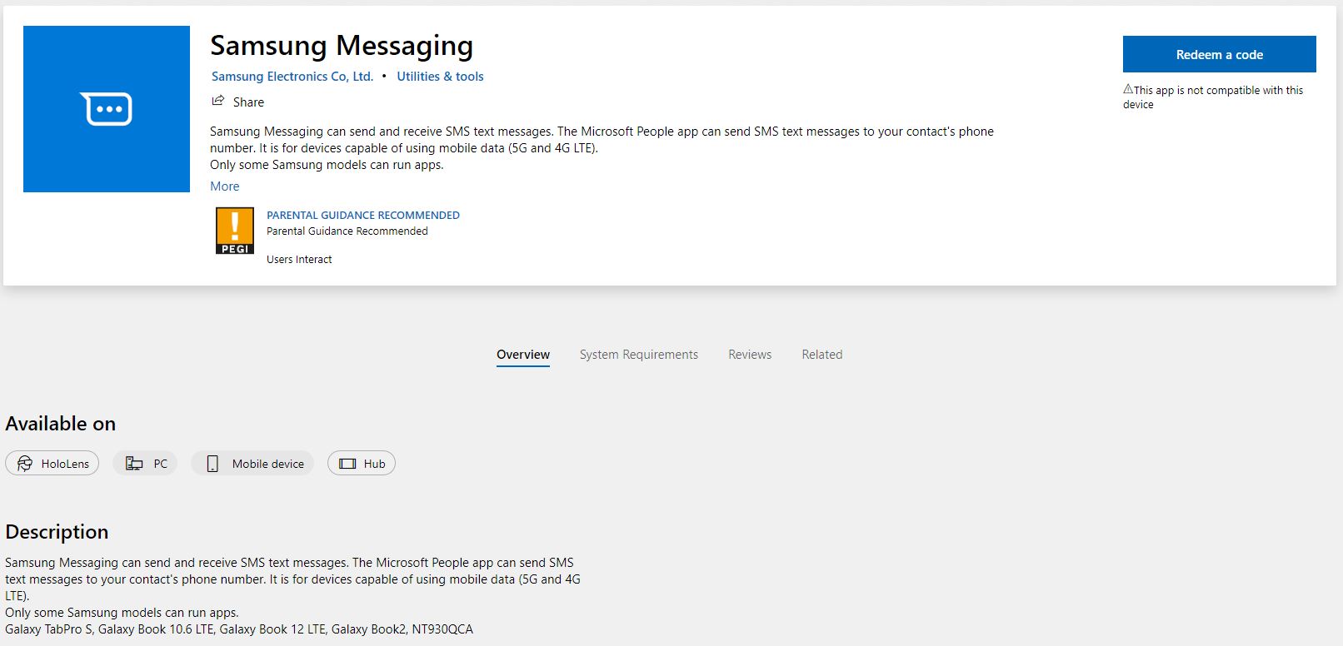Select the Overview tab
Screen dimensions: 1343x646
coord(523,355)
